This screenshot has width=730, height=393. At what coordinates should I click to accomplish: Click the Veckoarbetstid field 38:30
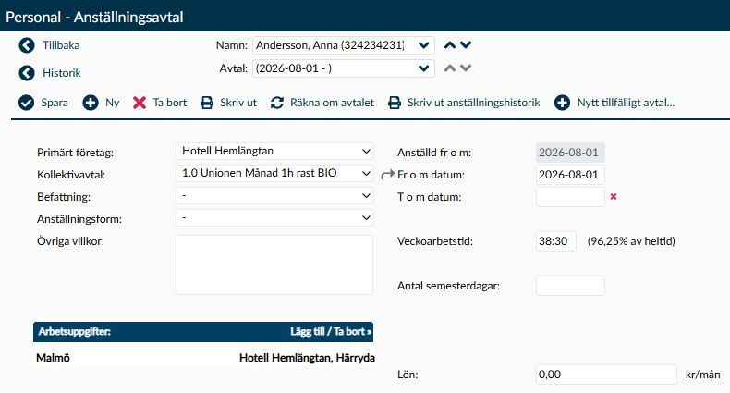pyautogui.click(x=556, y=241)
